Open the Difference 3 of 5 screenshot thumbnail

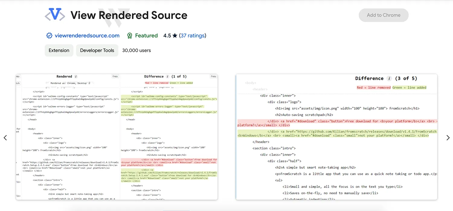coord(336,137)
